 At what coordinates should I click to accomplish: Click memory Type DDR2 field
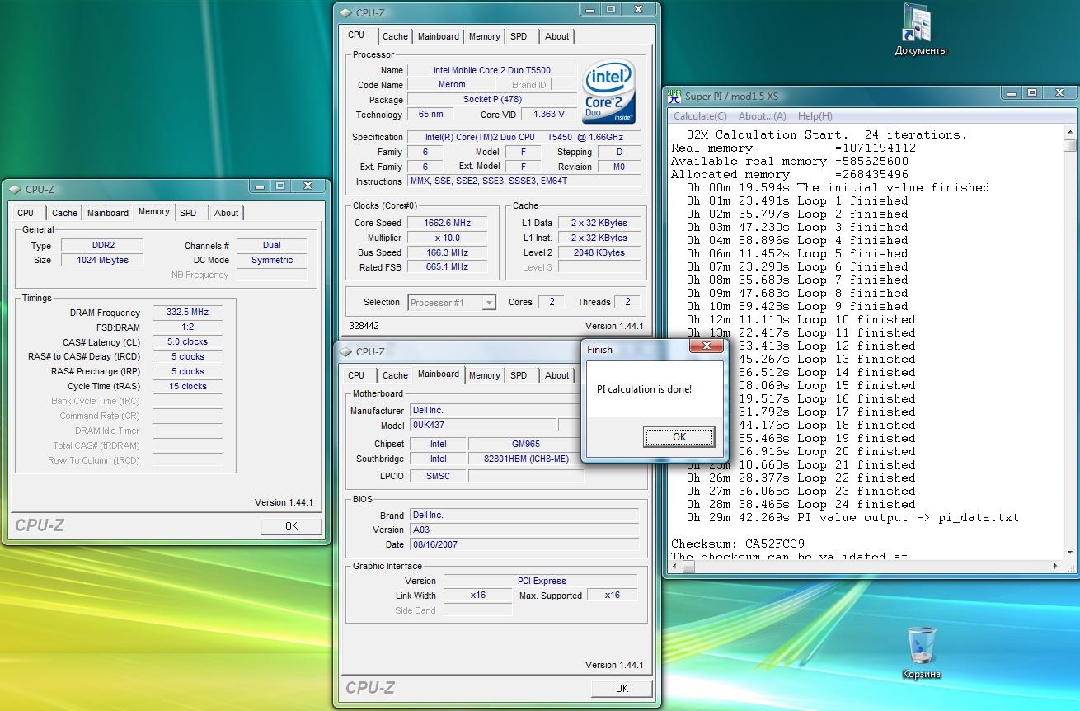coord(102,246)
